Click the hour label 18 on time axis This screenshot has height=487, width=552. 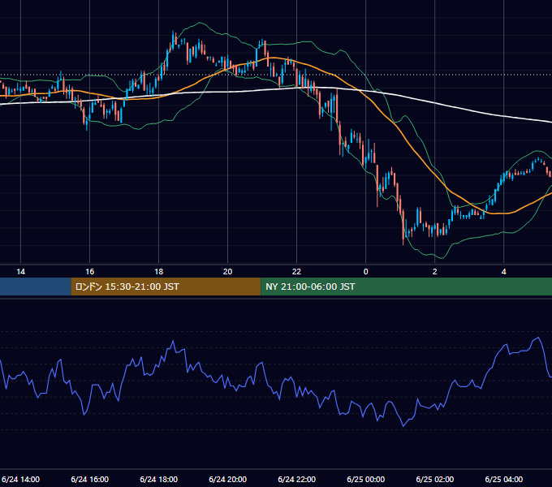click(x=159, y=272)
